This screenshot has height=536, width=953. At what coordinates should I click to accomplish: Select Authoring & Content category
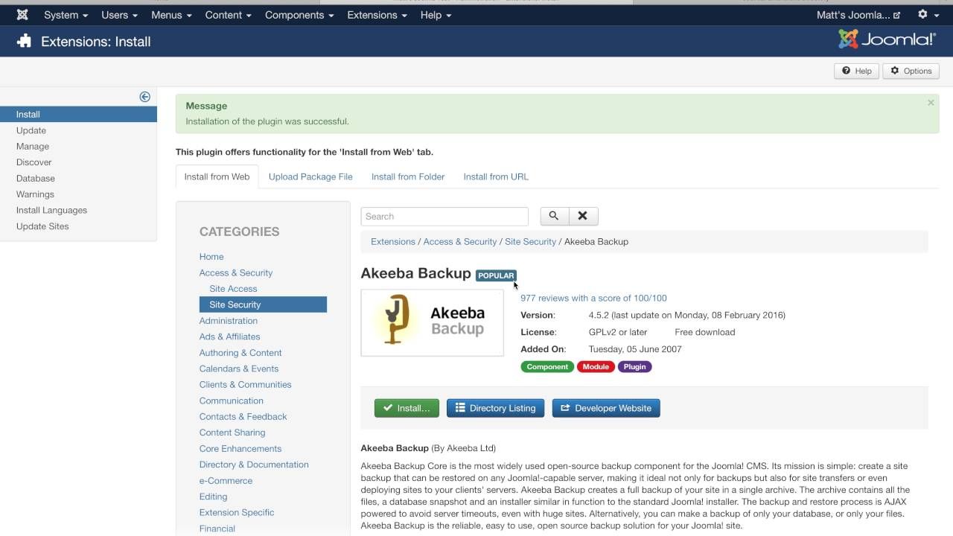click(x=240, y=353)
